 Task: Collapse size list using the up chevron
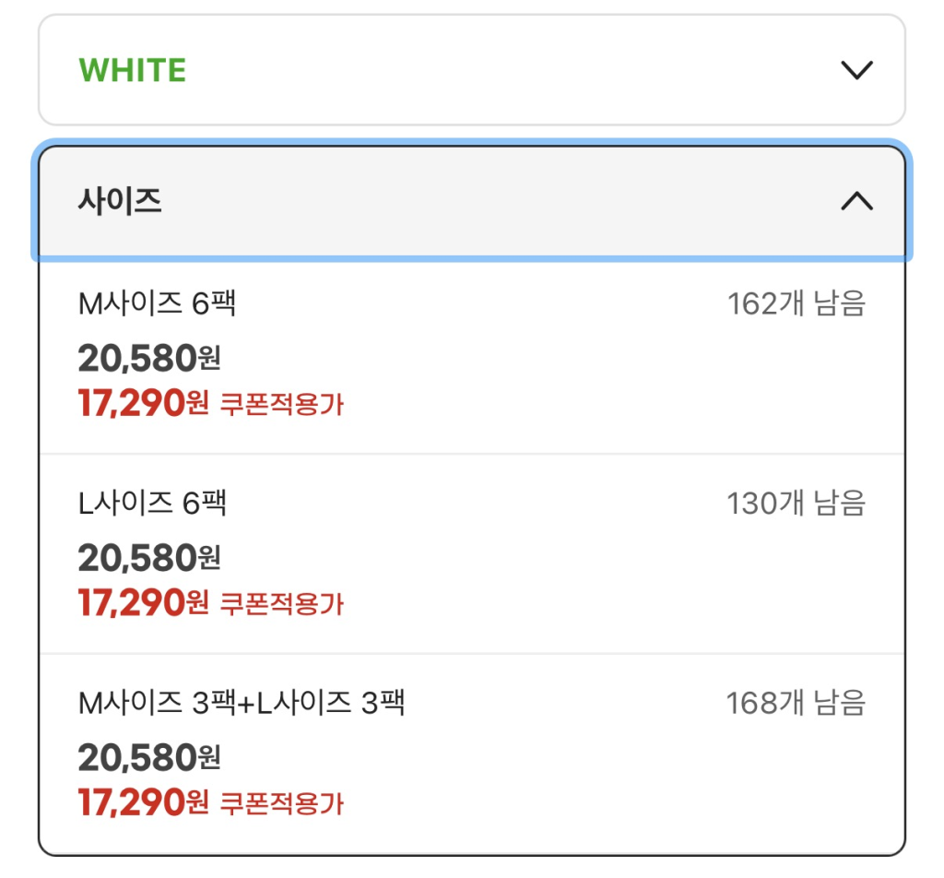coord(856,201)
